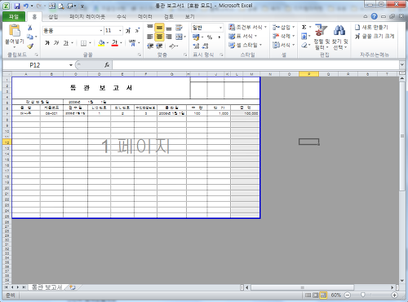Viewport: 408px width, 302px height.
Task: Apply red font color 가 button
Action: (x=115, y=43)
